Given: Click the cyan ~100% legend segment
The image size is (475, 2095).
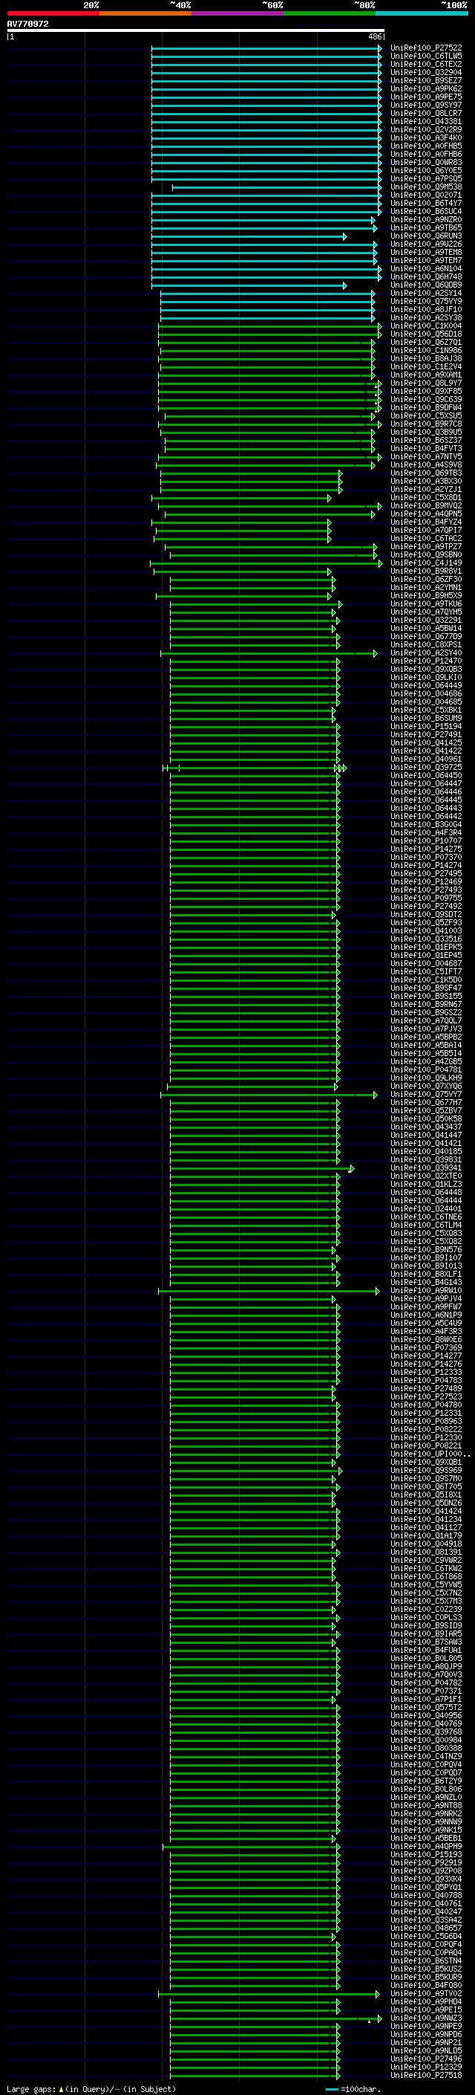Looking at the screenshot, I should coord(422,13).
